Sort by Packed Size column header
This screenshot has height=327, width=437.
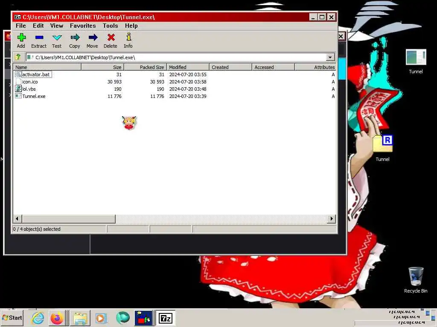145,67
